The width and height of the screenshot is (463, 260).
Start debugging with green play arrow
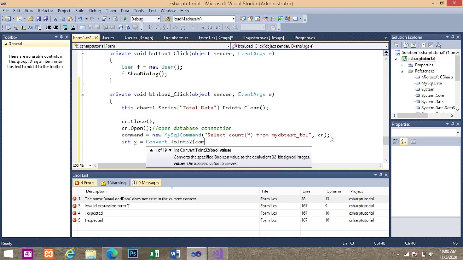[x=125, y=19]
